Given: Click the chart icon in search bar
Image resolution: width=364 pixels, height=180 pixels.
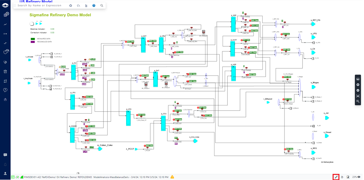Looking at the screenshot, I should pyautogui.click(x=86, y=5).
